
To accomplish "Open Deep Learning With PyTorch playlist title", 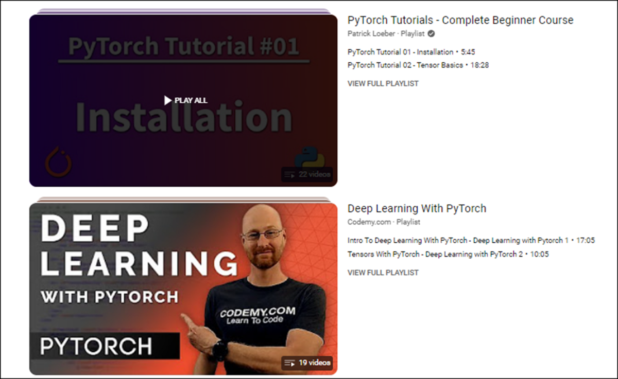I will [x=417, y=208].
